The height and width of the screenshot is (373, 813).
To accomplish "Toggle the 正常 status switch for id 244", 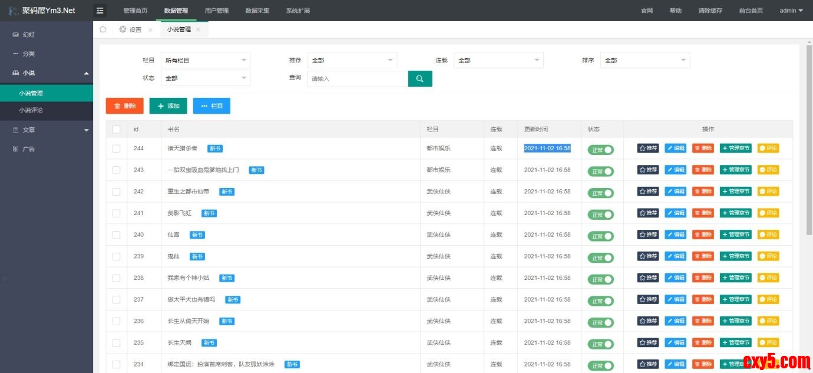I will tap(600, 150).
